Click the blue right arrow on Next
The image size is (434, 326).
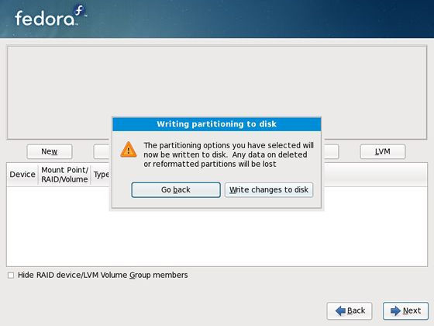[x=396, y=310]
